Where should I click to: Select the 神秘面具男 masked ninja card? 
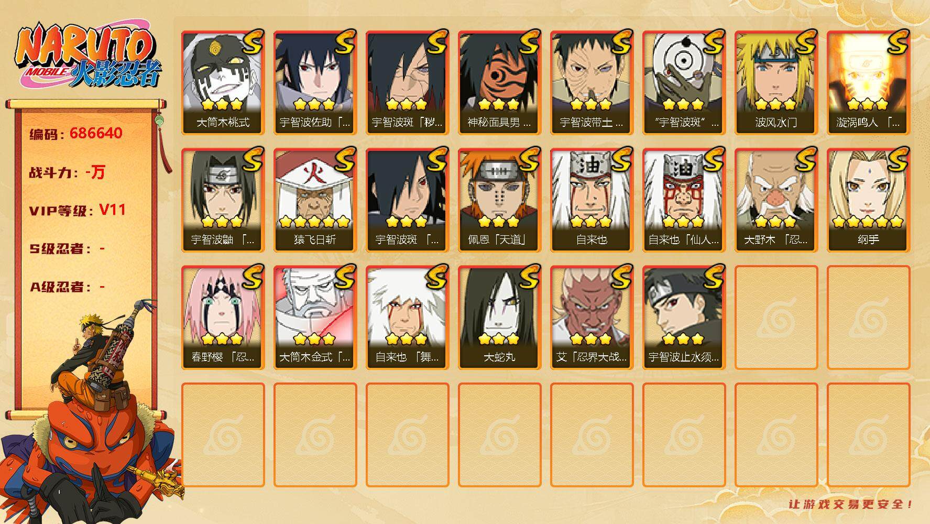[x=499, y=83]
